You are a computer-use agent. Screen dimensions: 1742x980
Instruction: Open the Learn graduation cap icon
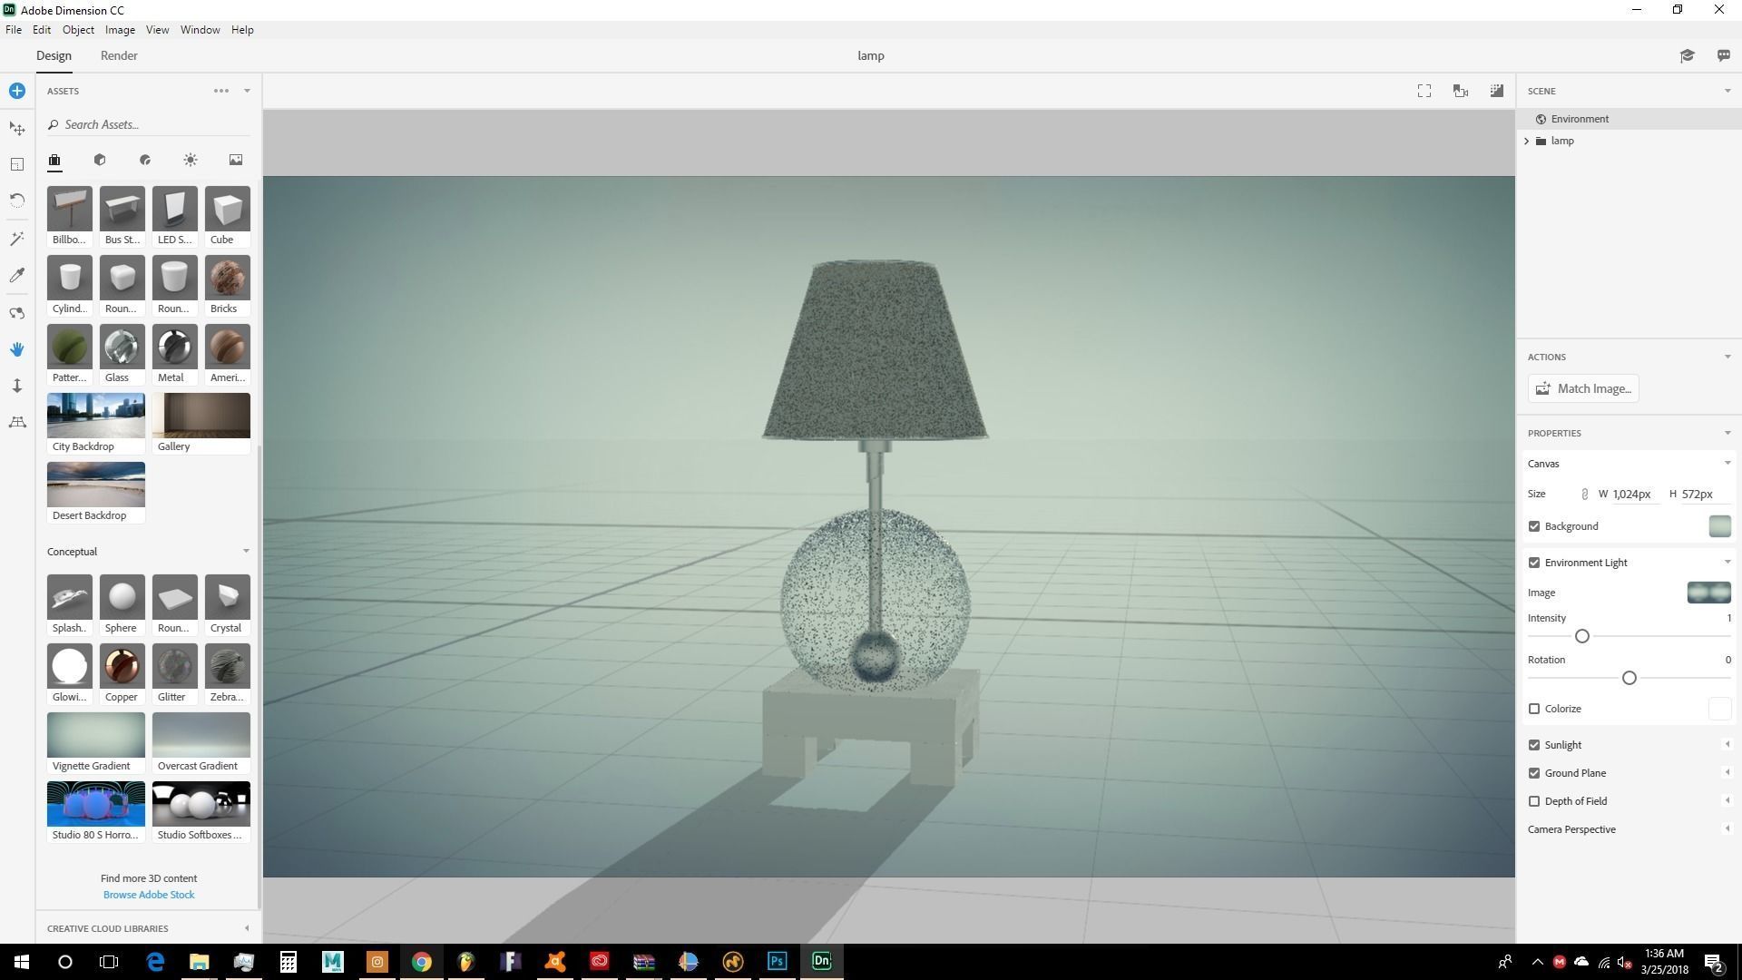(1687, 55)
